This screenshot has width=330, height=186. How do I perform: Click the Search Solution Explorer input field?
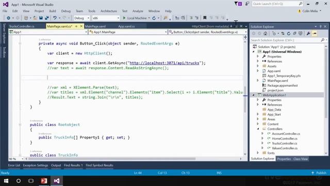286,40
